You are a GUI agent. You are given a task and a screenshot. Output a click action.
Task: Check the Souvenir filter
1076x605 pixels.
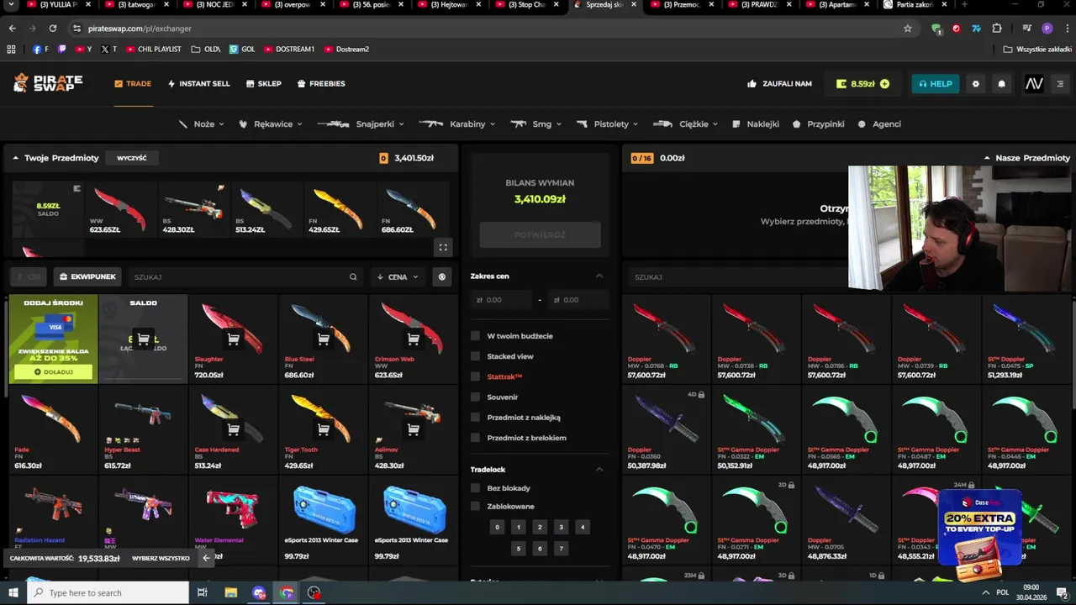coord(475,397)
